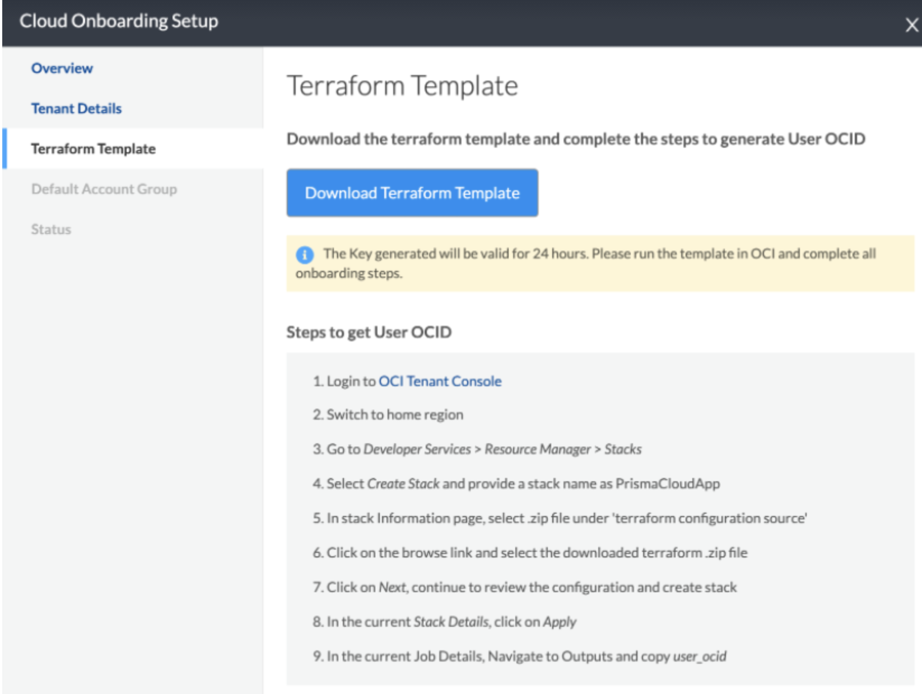The width and height of the screenshot is (922, 694).
Task: Click the Steps to get User OCID heading
Action: pyautogui.click(x=369, y=332)
